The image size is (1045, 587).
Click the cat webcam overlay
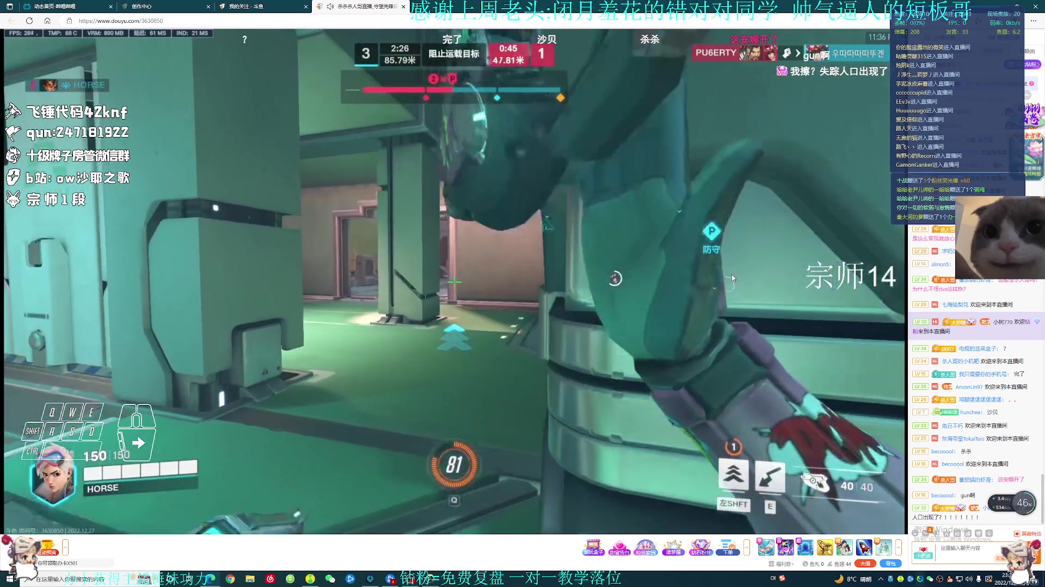(1000, 238)
